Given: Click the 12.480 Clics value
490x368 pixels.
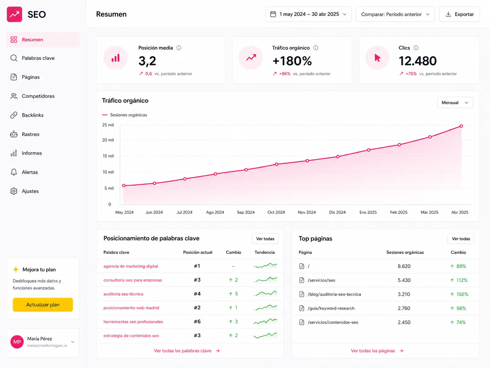Looking at the screenshot, I should [x=418, y=61].
